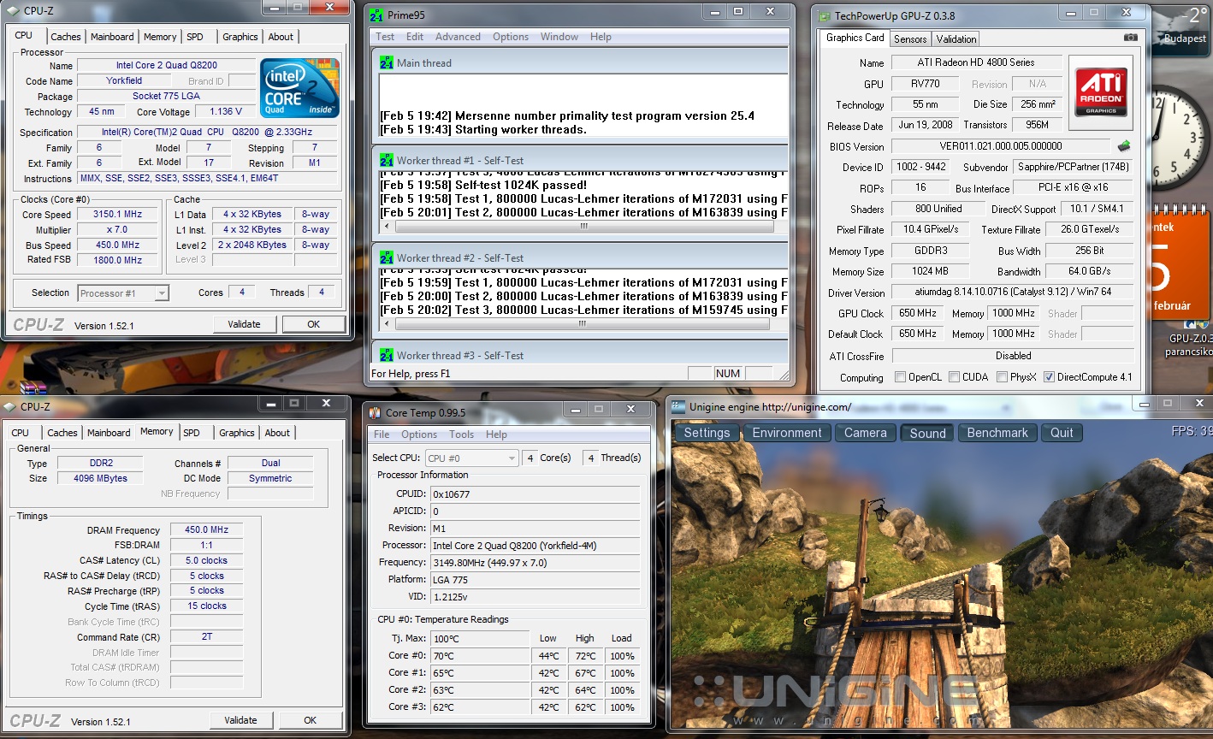Image resolution: width=1213 pixels, height=739 pixels.
Task: Enable the OpenCL checkbox in GPU-Z
Action: point(900,377)
